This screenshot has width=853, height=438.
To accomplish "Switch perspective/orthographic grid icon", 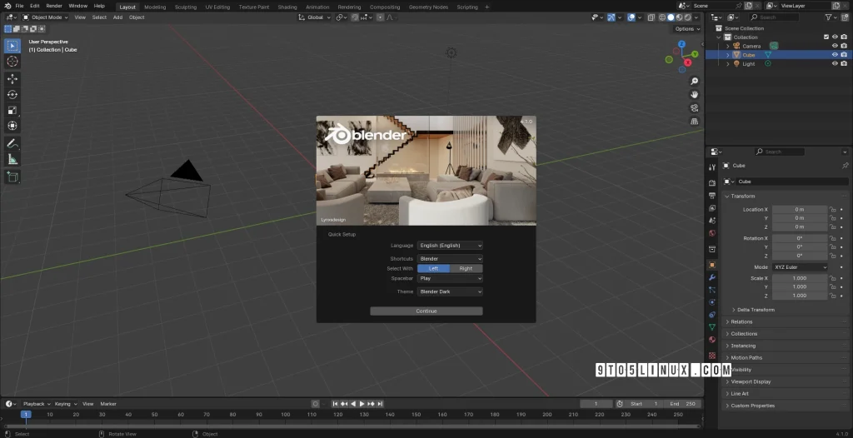I will [694, 122].
